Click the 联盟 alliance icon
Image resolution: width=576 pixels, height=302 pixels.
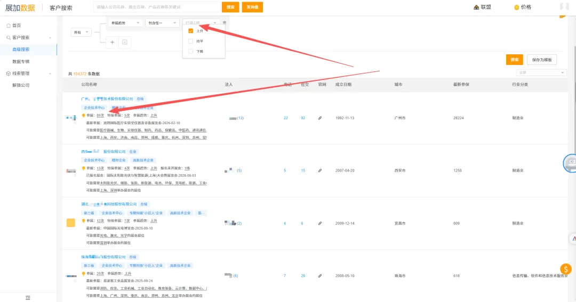tap(476, 7)
